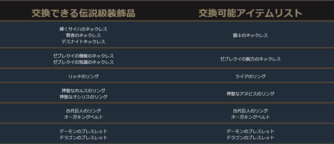This screenshot has height=144, width=334.
Task: Click the 交換できる伝説級装飾品 column header
Action: tap(83, 13)
